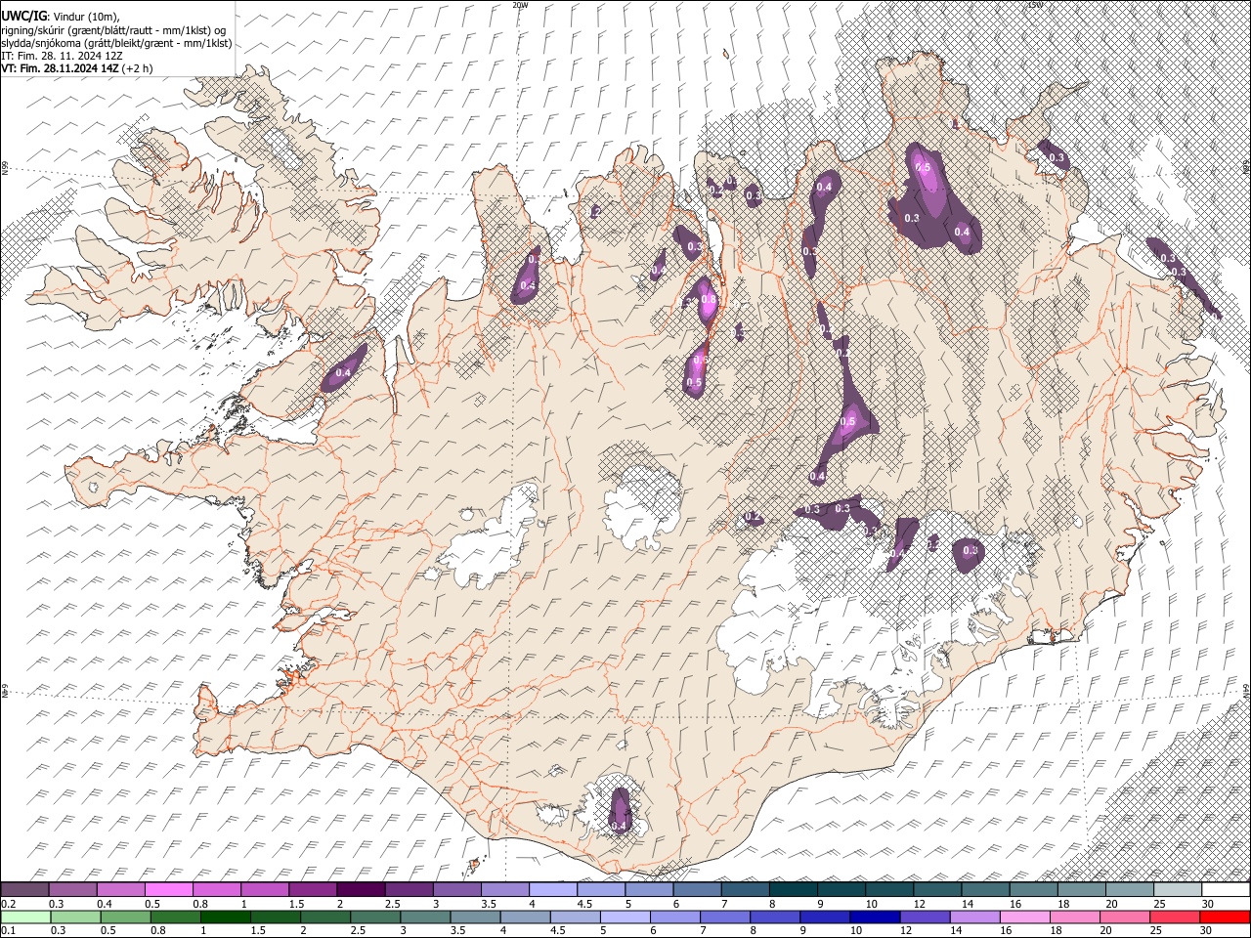
Task: Click the snow scale swatch starting at 0.3
Action: [73, 890]
